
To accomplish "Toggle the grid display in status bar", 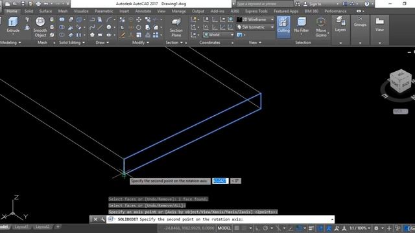I will coord(237,228).
